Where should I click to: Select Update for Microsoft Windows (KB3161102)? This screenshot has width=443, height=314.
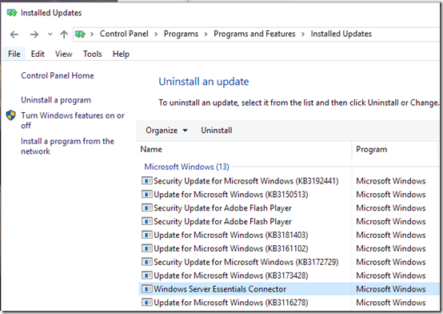tap(231, 248)
